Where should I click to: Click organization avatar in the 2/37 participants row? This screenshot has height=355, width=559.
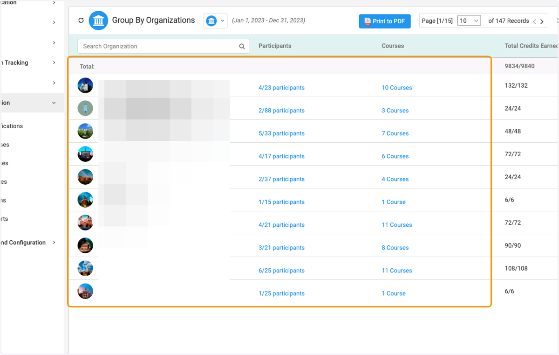click(x=85, y=177)
